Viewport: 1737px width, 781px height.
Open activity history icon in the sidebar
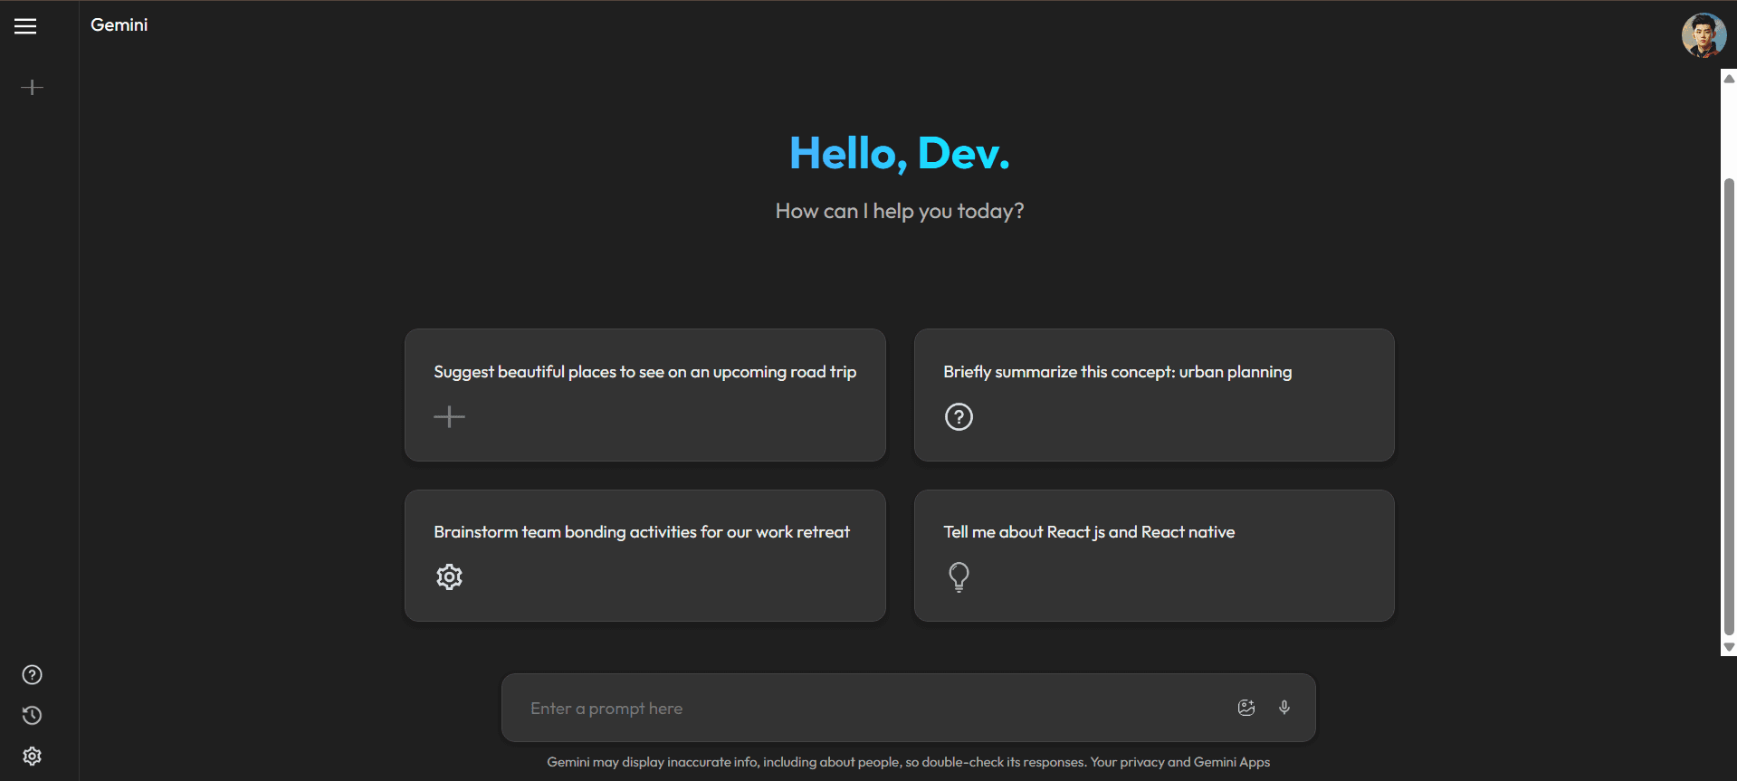(x=32, y=716)
